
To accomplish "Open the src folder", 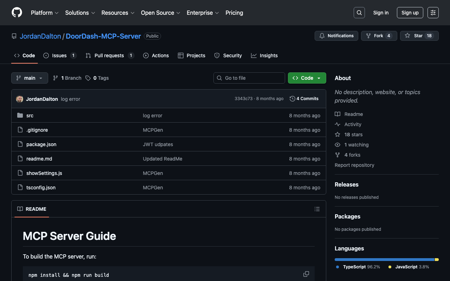I will point(30,116).
